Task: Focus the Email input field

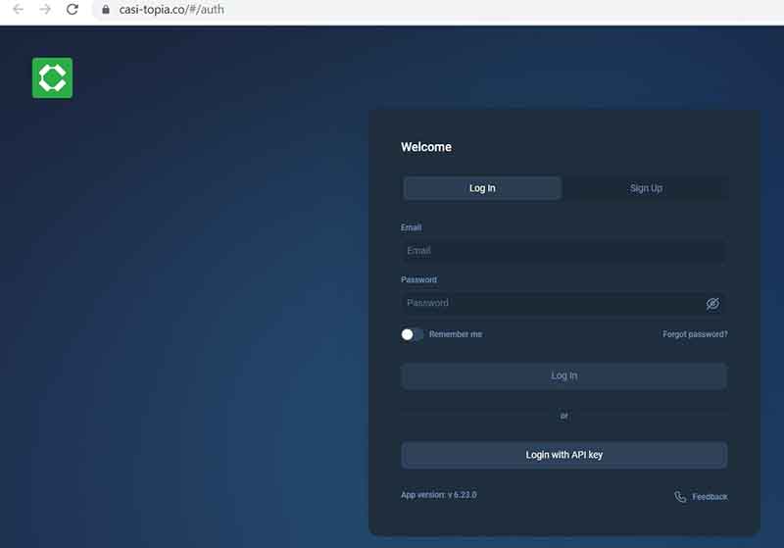Action: (x=563, y=251)
